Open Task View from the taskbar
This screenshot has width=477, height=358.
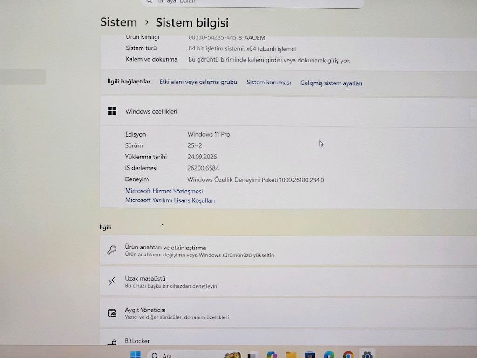pos(252,355)
